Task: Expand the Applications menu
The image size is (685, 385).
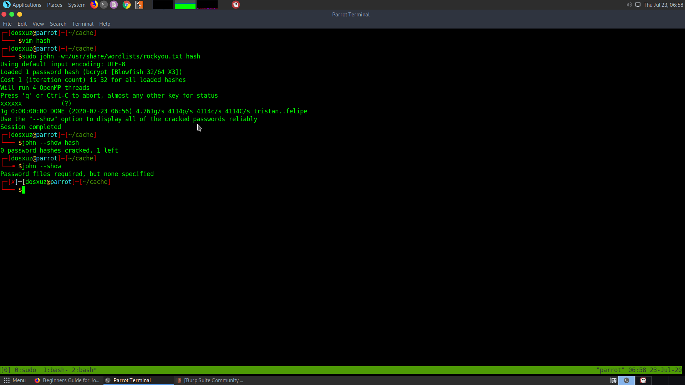Action: [x=22, y=5]
